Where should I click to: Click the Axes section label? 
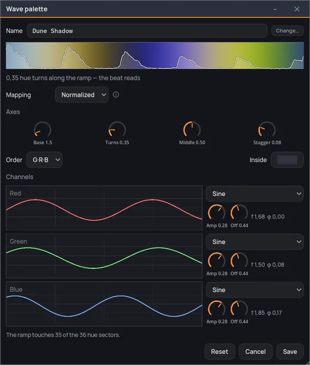point(13,111)
